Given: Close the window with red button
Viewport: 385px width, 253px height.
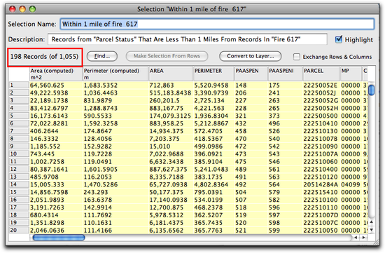Looking at the screenshot, I should (13, 9).
